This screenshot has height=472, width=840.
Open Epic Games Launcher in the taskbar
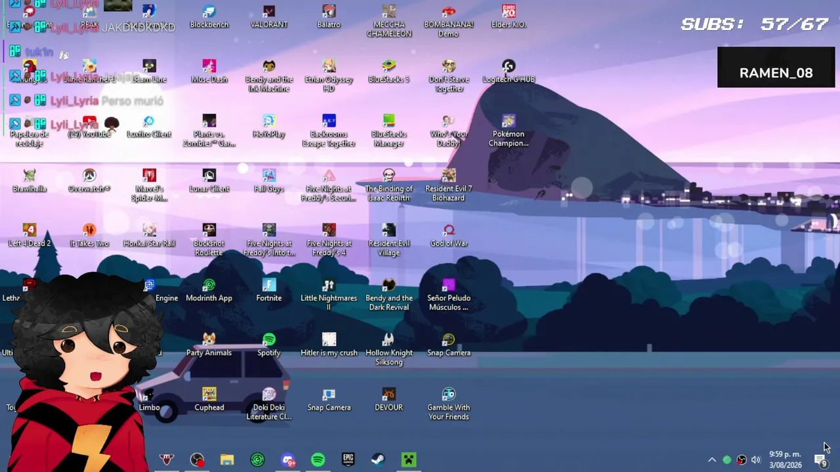[x=348, y=460]
